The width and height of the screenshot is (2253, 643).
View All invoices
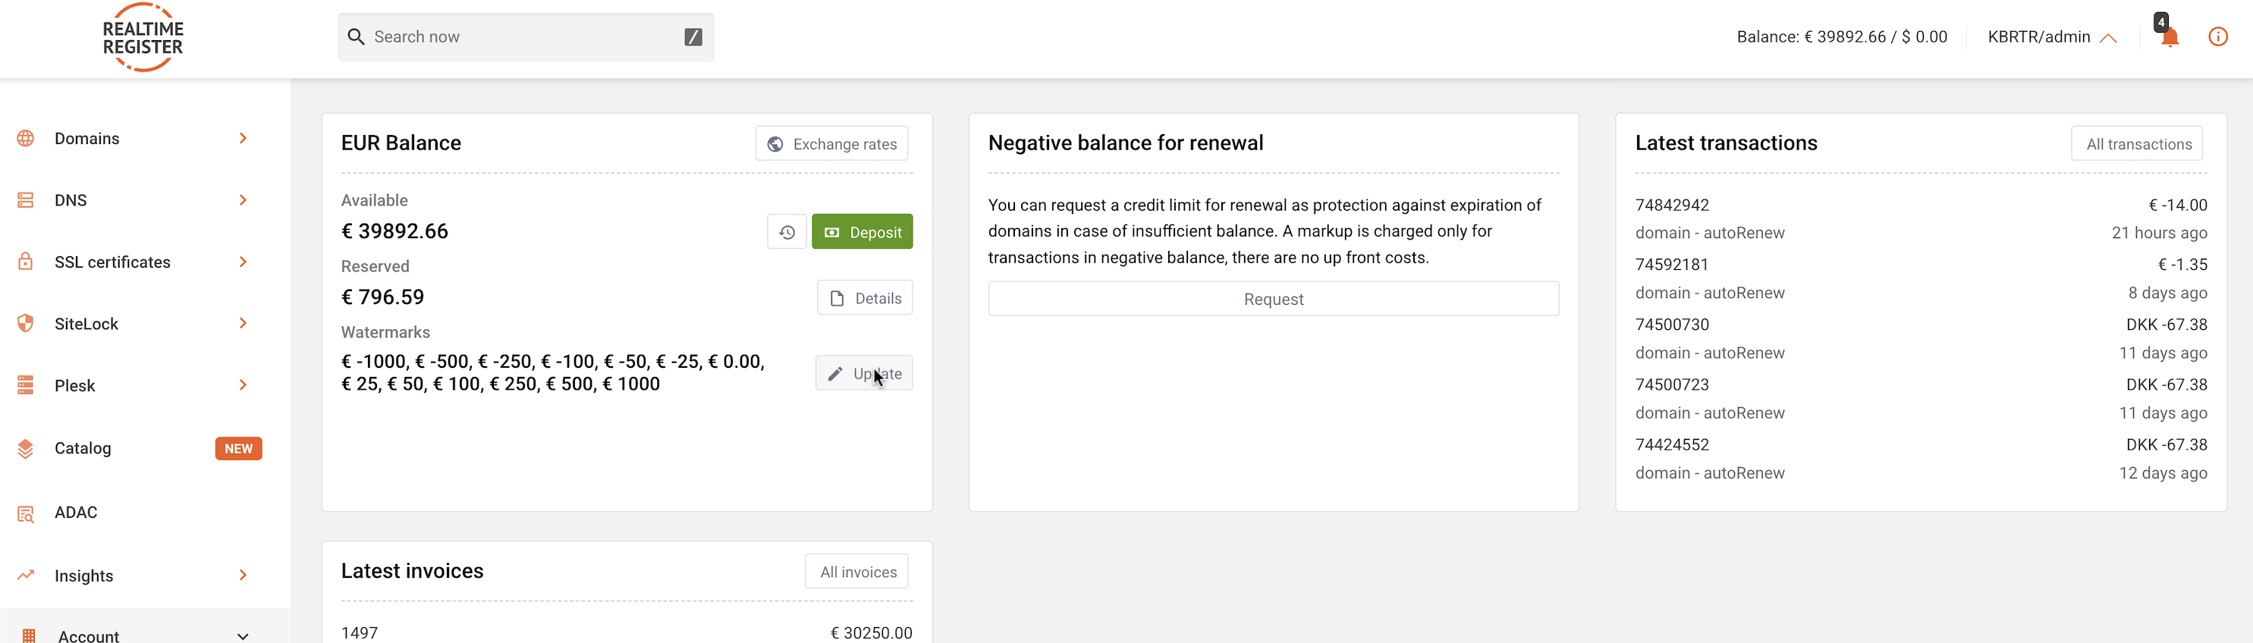coord(857,572)
